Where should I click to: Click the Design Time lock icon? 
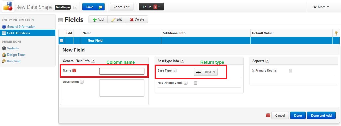pos(4,55)
